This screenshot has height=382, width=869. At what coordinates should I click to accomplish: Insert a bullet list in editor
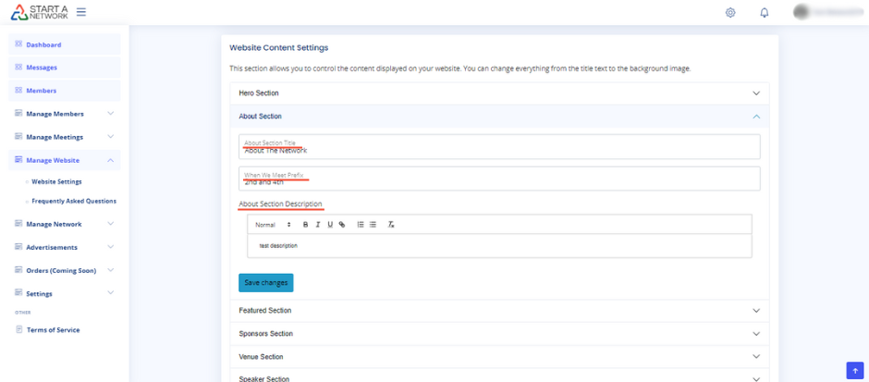(x=373, y=225)
